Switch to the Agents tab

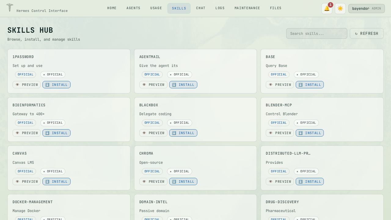click(133, 8)
